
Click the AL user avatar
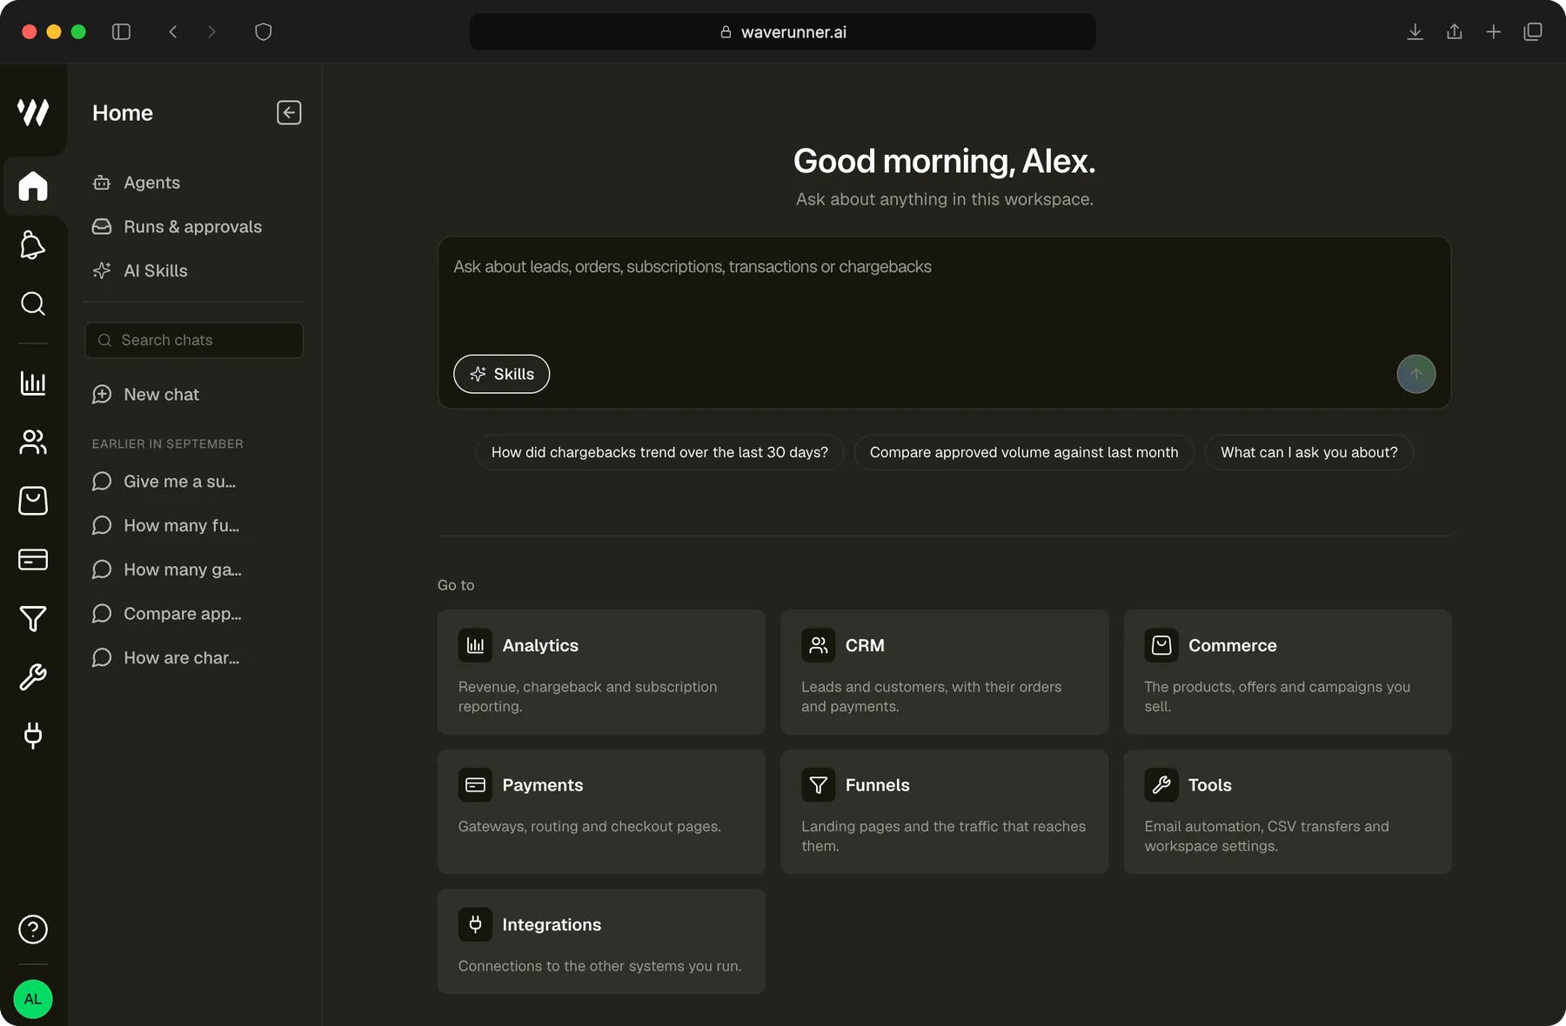33,999
